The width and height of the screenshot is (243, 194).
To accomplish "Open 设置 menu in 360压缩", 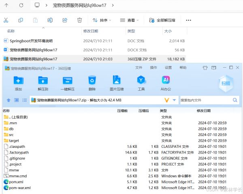I will (168, 68).
